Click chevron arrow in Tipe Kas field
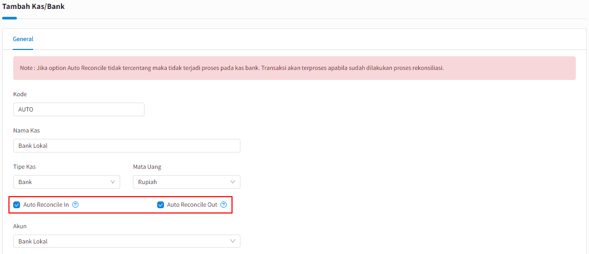 (x=113, y=182)
